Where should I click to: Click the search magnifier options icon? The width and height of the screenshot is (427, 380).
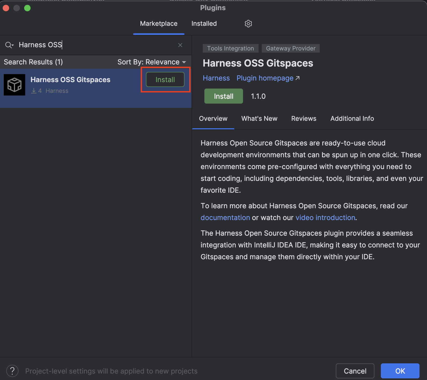coord(9,45)
